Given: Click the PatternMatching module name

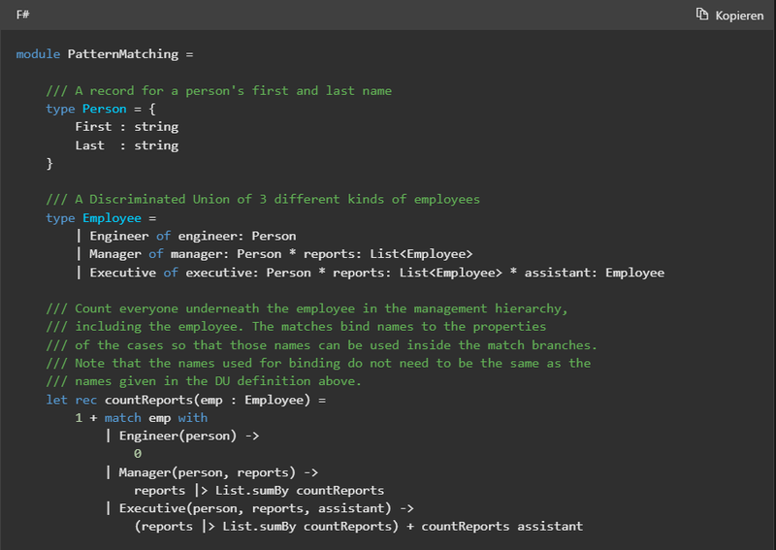Looking at the screenshot, I should pos(123,54).
